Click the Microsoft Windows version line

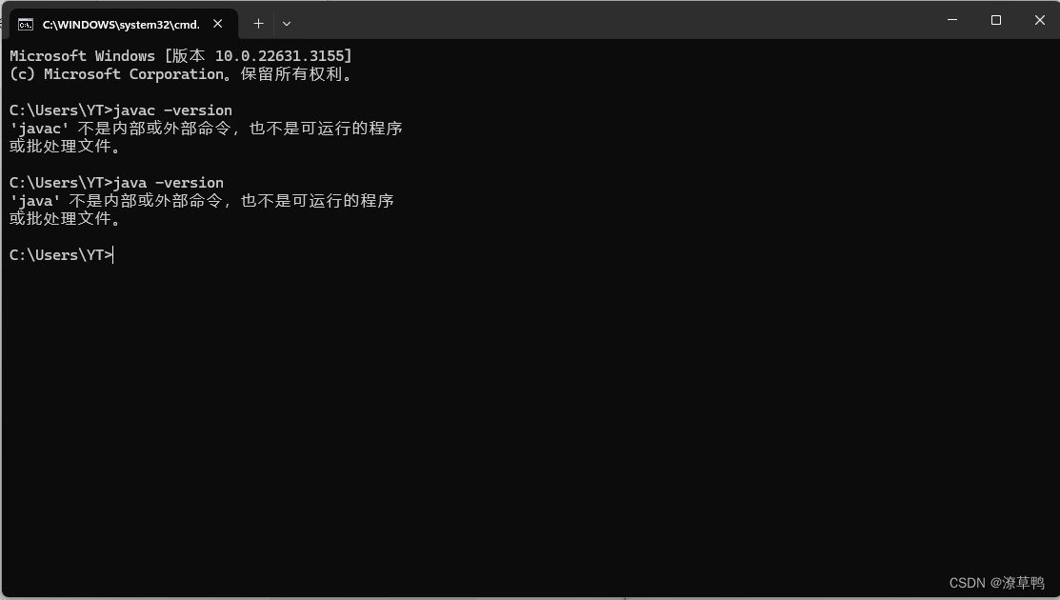[x=181, y=55]
